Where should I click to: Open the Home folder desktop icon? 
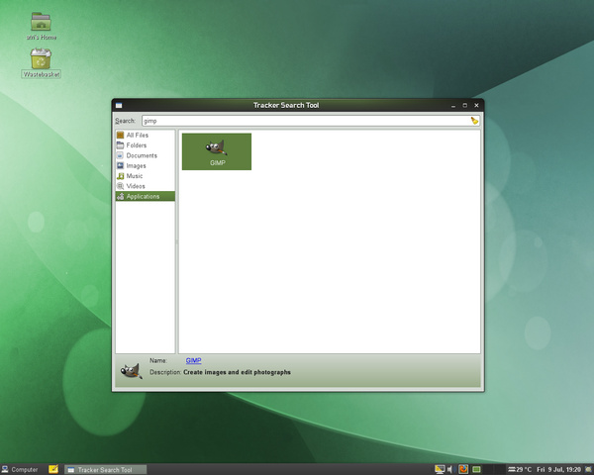(41, 27)
